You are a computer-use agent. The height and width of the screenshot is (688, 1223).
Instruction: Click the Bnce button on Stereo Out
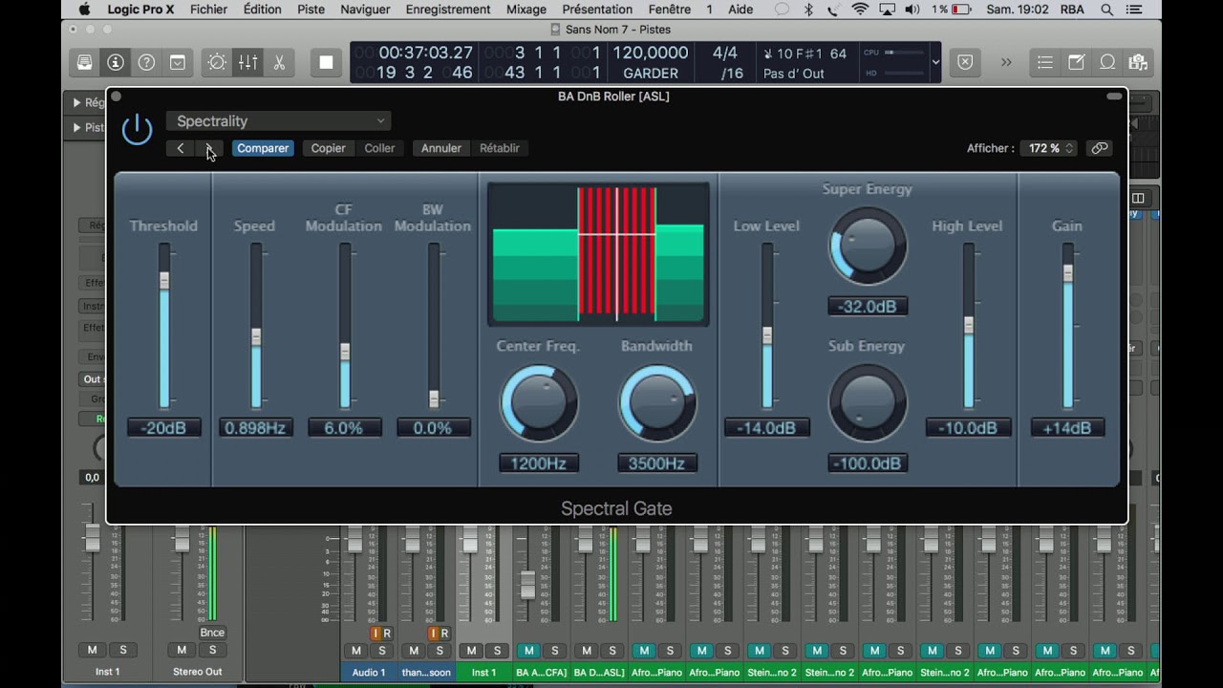click(212, 633)
